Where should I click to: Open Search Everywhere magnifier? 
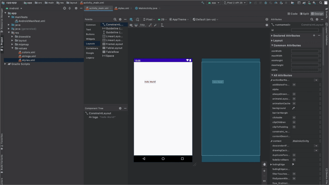[321, 3]
